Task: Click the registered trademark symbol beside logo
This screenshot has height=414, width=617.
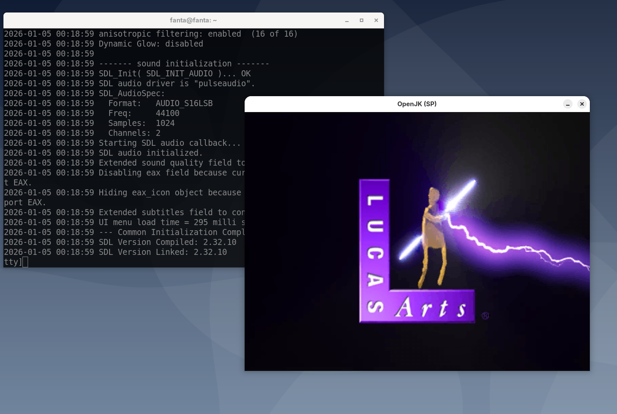Action: coord(485,316)
